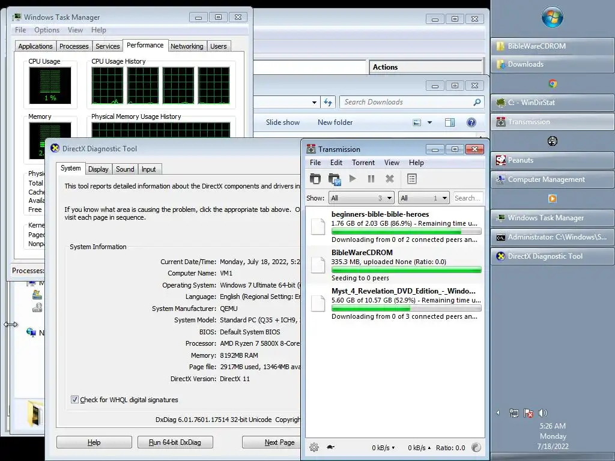The height and width of the screenshot is (461, 615).
Task: Click New folder in Downloads window toolbar
Action: (335, 122)
